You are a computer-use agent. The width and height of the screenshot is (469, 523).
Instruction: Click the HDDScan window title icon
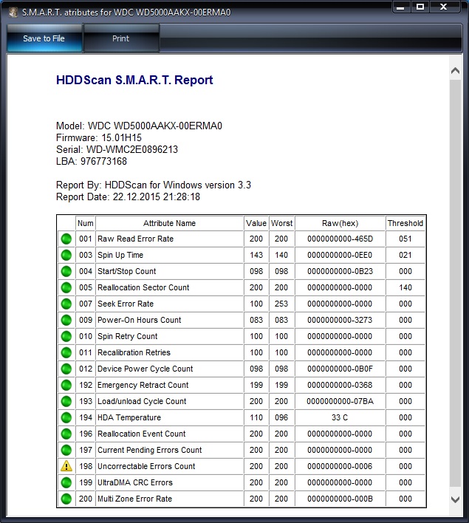pyautogui.click(x=13, y=12)
